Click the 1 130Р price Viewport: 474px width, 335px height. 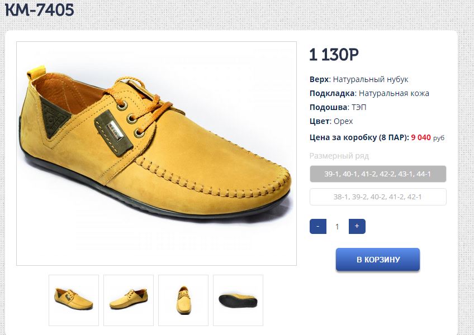click(x=334, y=55)
